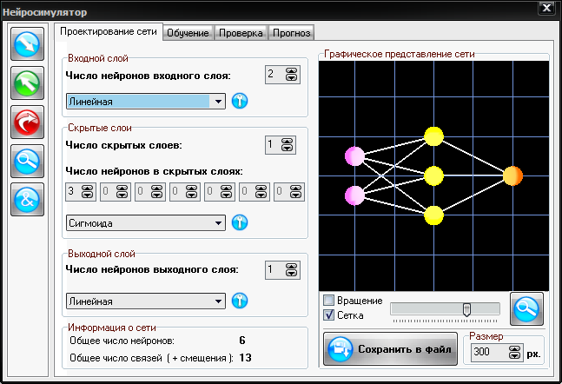Screen dimensions: 562x384
Task: Switch to the Обучение tab
Action: (x=188, y=33)
